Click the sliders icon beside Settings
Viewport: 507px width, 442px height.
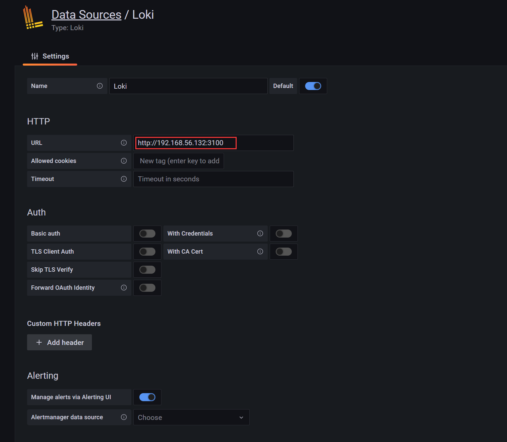pyautogui.click(x=35, y=56)
